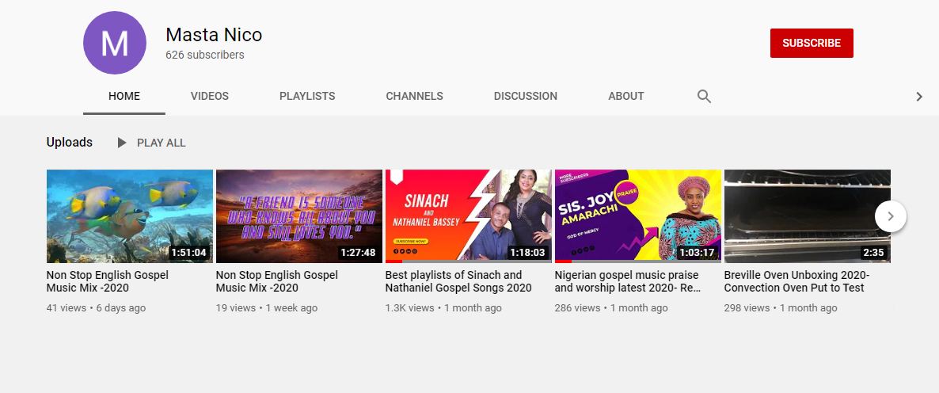Open 'Best playlists of Sinach' video title
This screenshot has height=393, width=939.
point(458,281)
